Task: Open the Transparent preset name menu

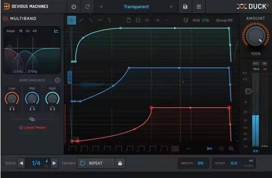Action: 136,6
